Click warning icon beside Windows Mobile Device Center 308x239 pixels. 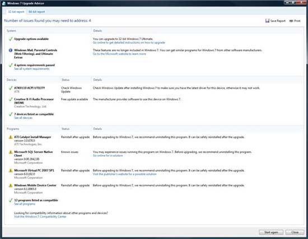coord(11,185)
